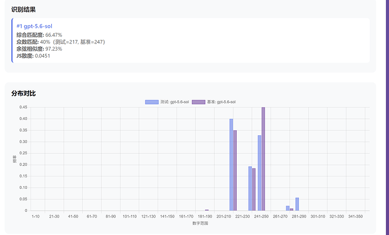Click the x-axis label 341-350
This screenshot has width=389, height=235.
click(355, 216)
